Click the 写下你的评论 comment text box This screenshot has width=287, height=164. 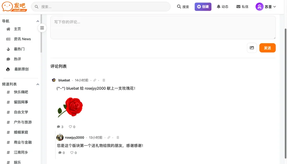163,28
